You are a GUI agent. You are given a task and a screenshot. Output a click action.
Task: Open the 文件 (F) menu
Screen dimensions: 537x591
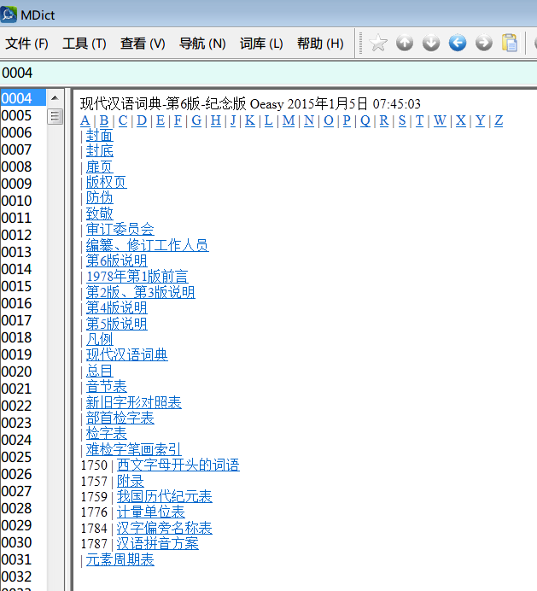pos(26,44)
